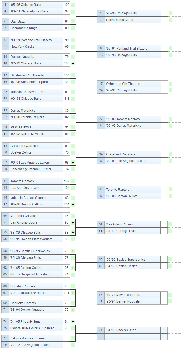Click the green box beside Dallas Mavericks score 80
The width and height of the screenshot is (181, 350).
click(73, 111)
